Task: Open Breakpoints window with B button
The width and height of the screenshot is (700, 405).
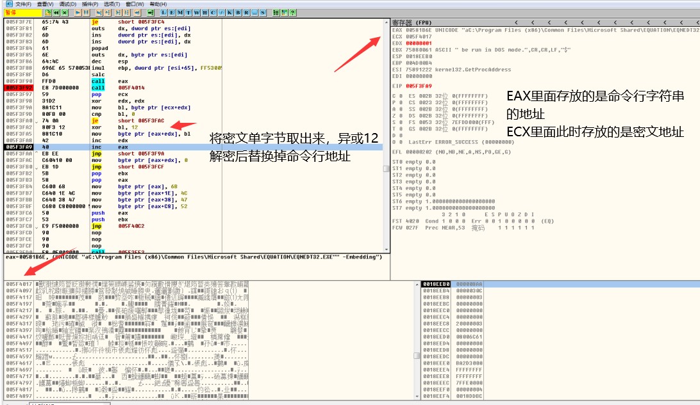Action: [x=238, y=12]
